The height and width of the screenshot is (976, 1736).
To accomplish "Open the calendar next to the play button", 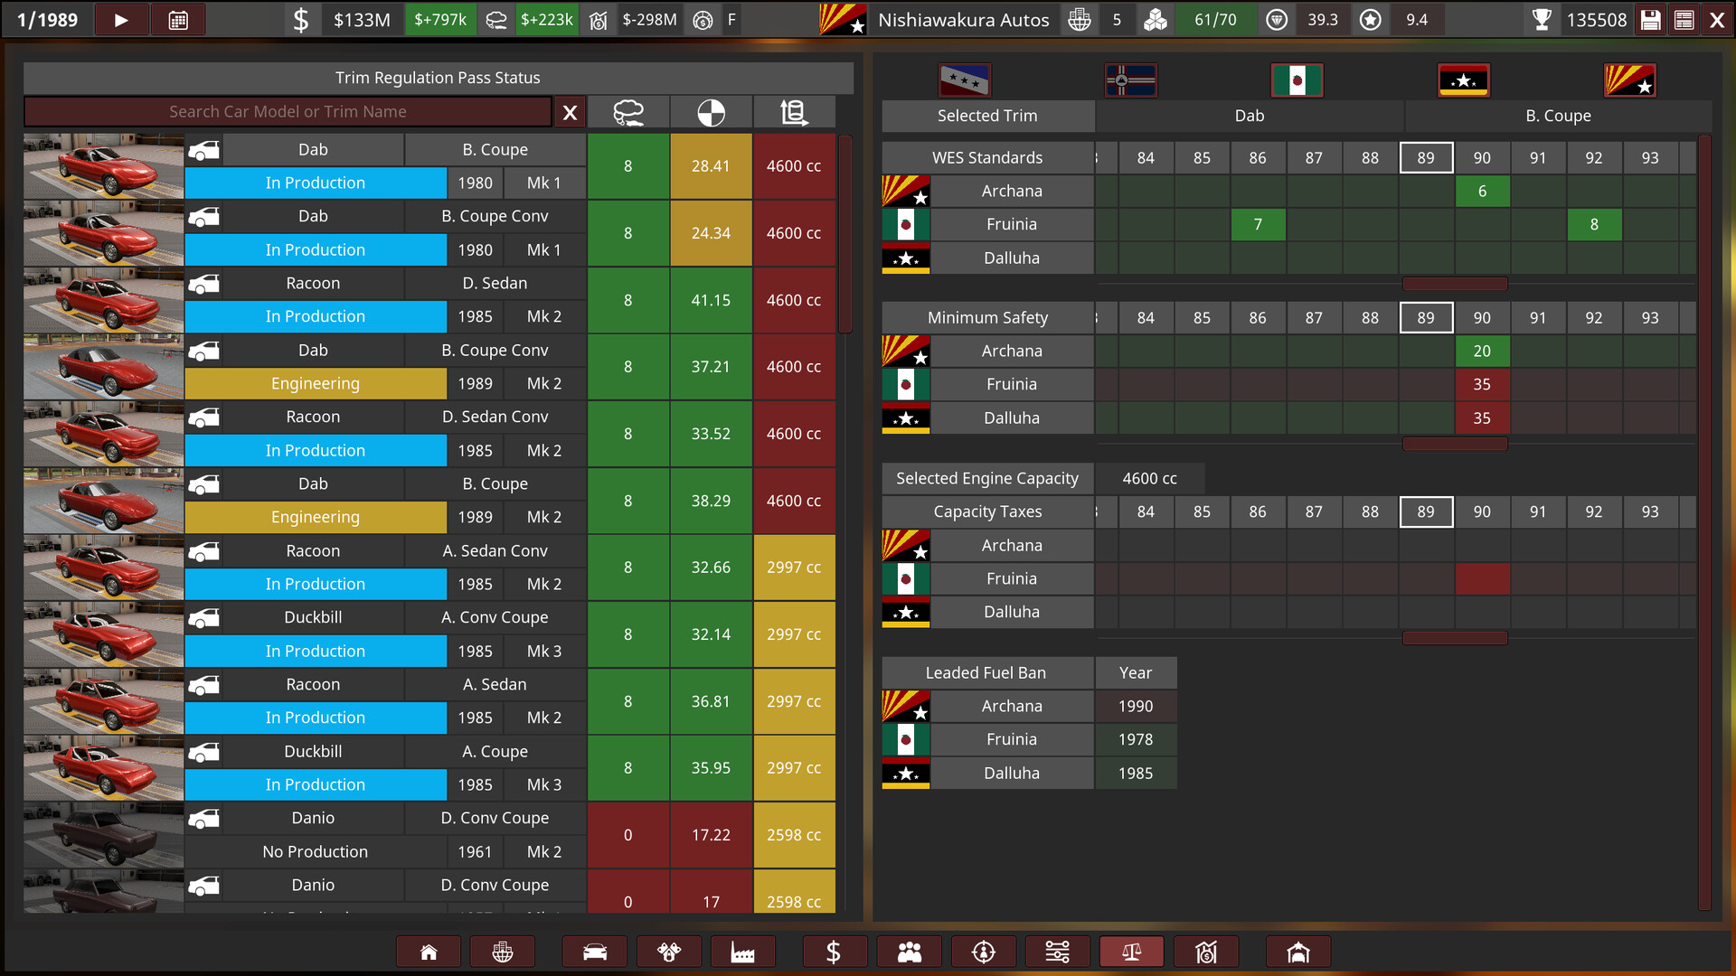I will tap(177, 19).
